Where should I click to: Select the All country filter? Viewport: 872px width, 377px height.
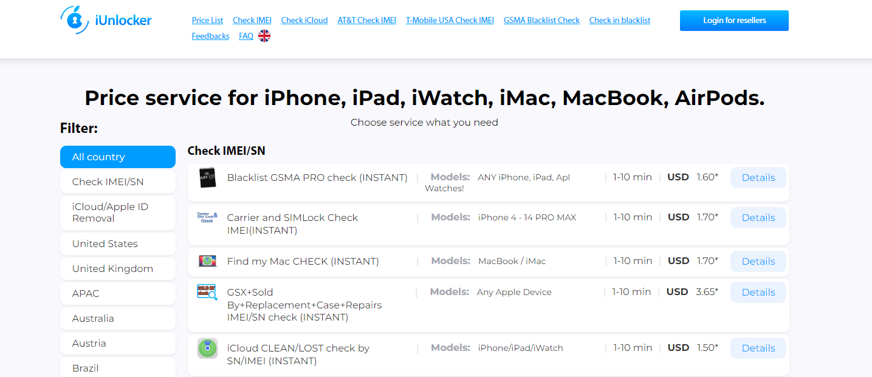(x=117, y=157)
